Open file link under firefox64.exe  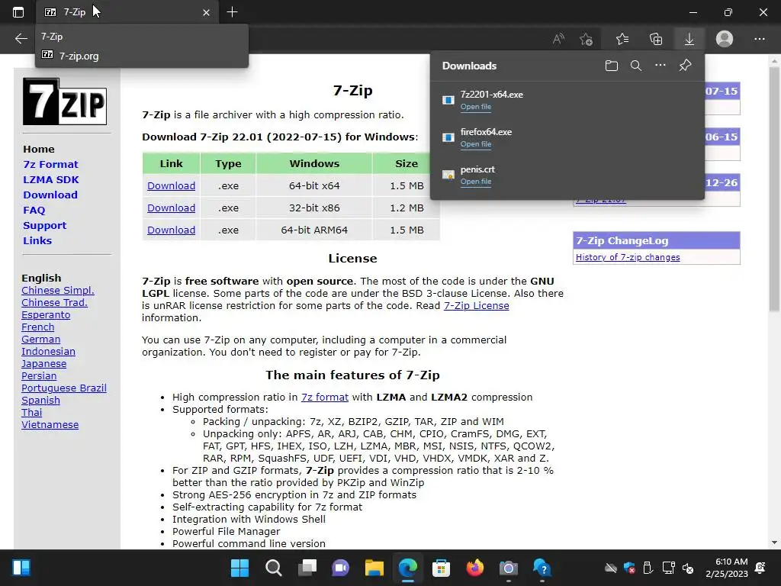[476, 144]
